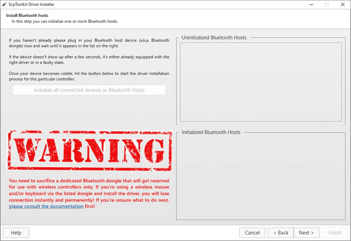Click the 'Install Bluetooth hosts' heading

(27, 15)
